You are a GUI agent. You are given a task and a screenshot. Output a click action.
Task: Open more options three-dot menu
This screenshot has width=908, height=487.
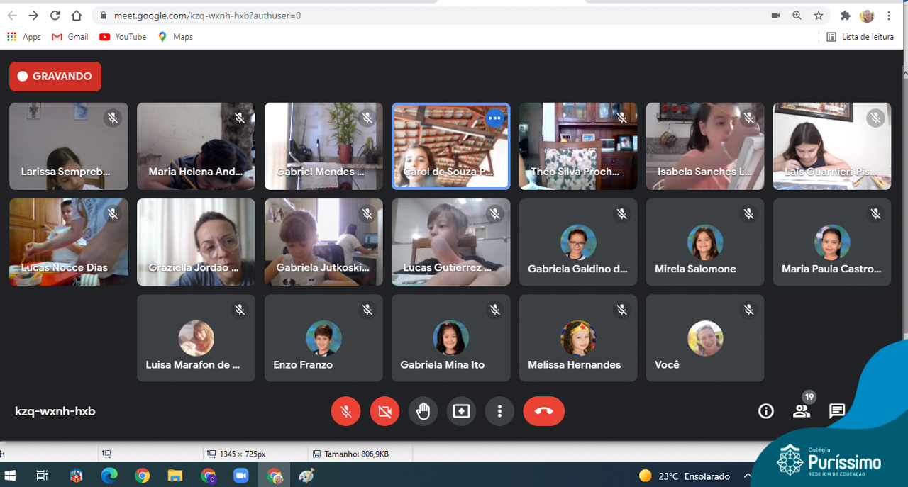[500, 411]
